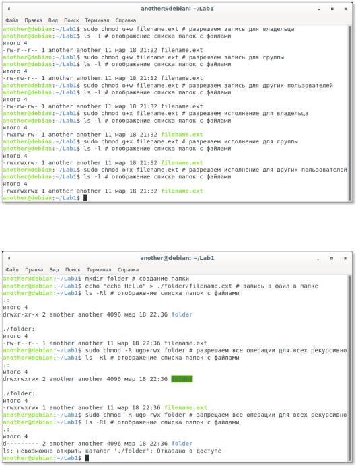Click the cursor prompt after '-rwxrwxrwx' 21:32 row

(x=85, y=198)
